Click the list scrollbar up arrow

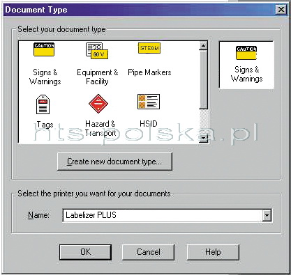click(x=204, y=46)
